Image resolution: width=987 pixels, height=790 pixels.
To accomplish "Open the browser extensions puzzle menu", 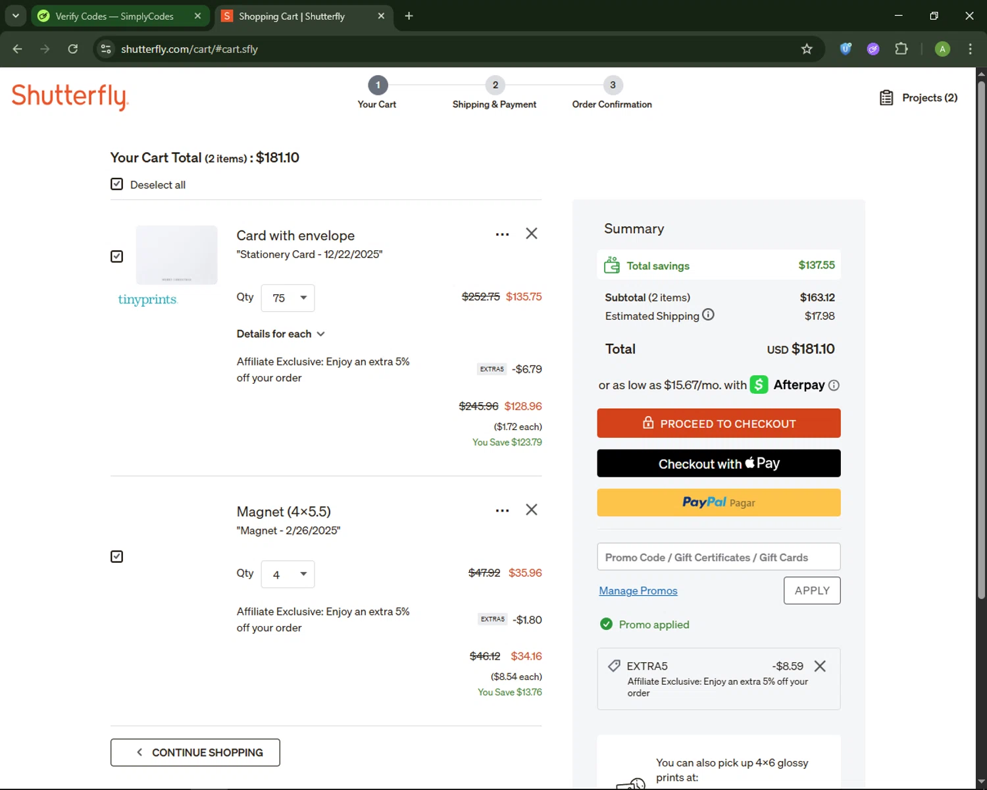I will click(901, 49).
